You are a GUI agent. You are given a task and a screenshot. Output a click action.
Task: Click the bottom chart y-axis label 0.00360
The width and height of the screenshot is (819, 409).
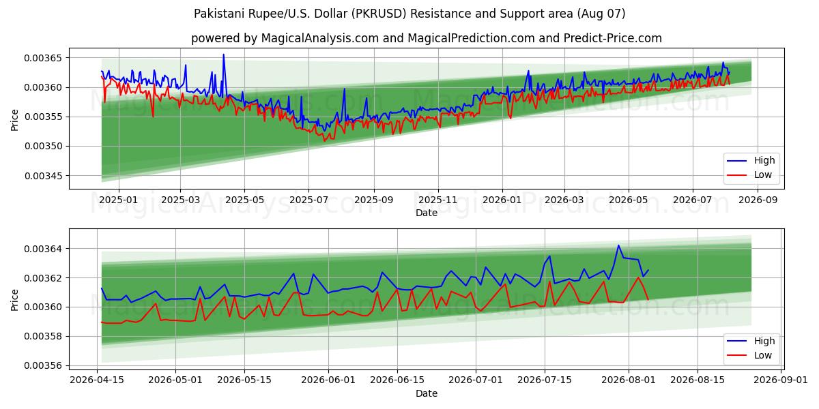(x=43, y=307)
